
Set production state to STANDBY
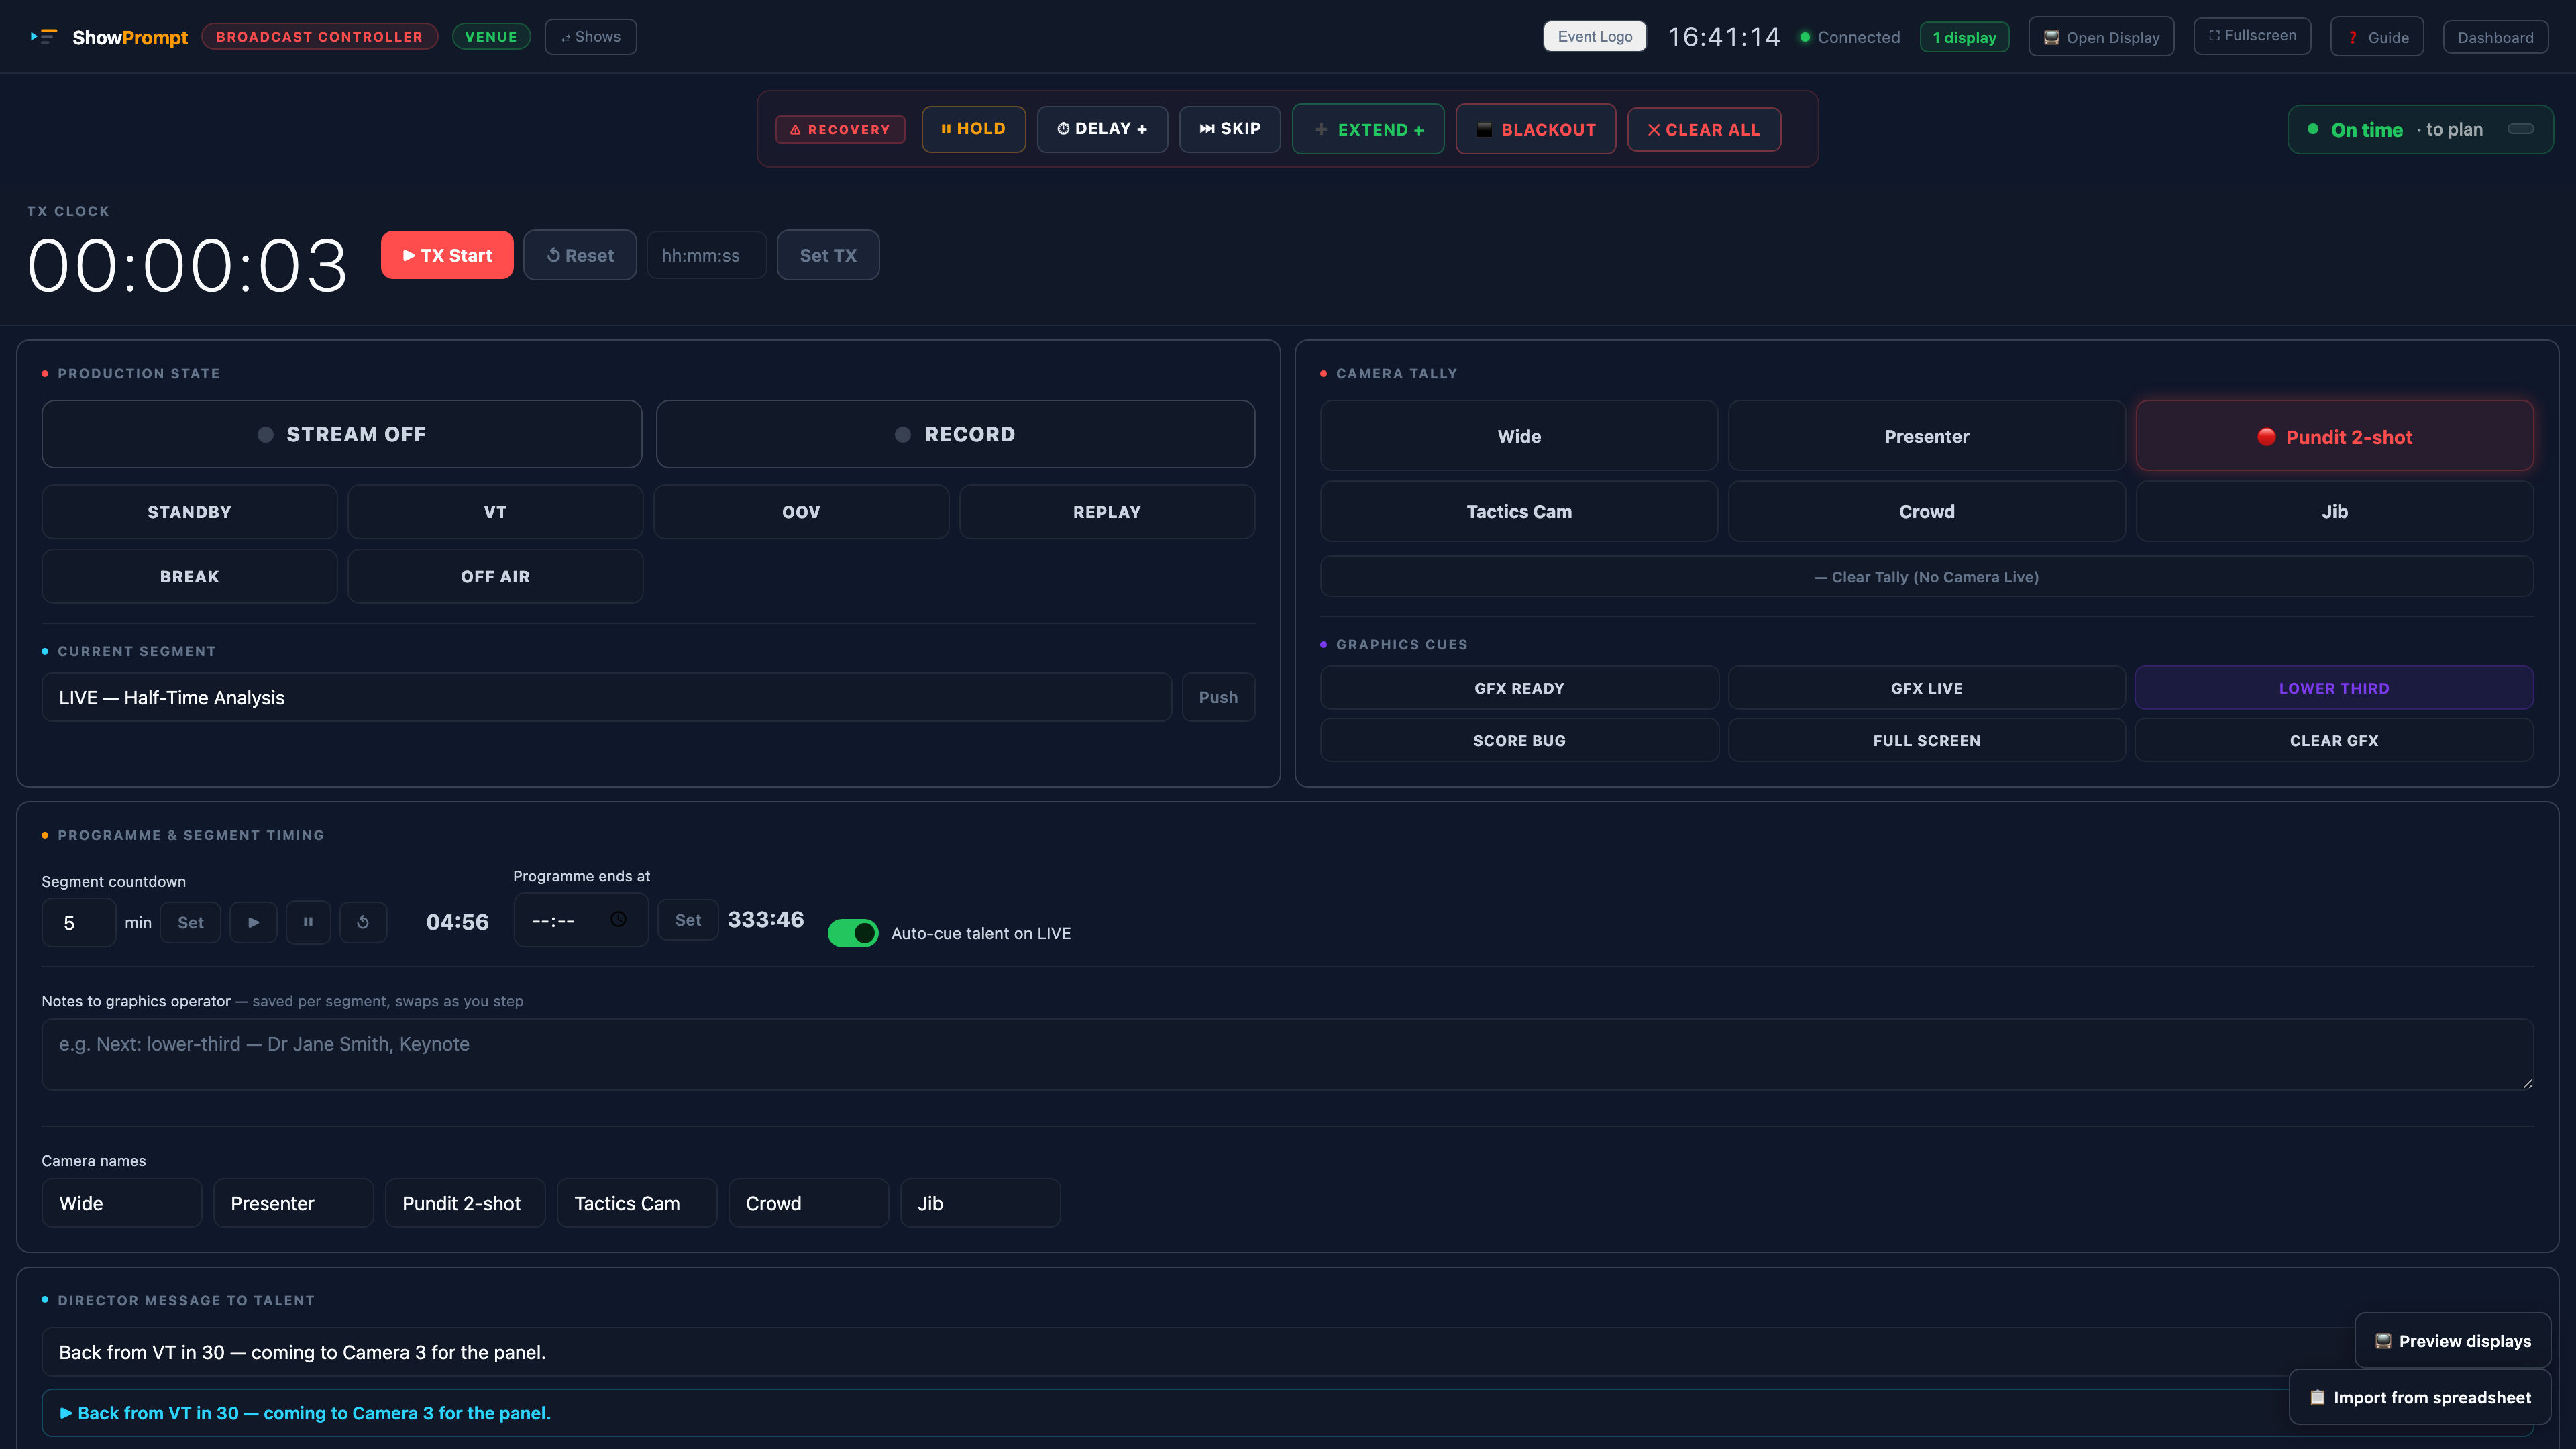click(x=190, y=512)
